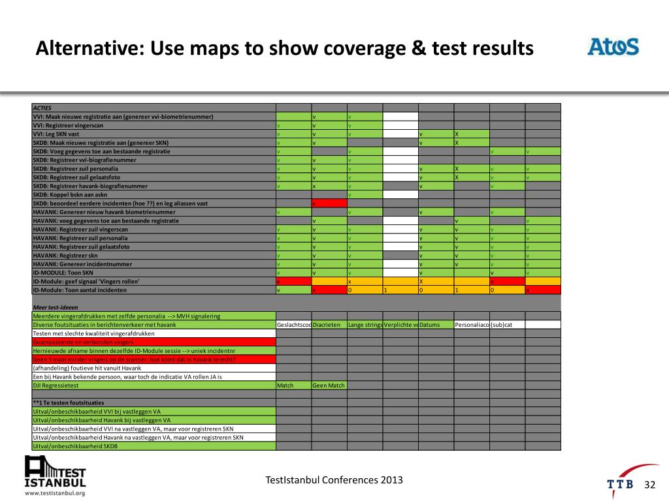669x501 pixels.
Task: Select row 'DJI Regressietest'
Action: click(154, 386)
